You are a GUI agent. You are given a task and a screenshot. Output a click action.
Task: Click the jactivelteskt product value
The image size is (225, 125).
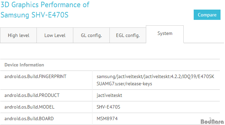109,95
